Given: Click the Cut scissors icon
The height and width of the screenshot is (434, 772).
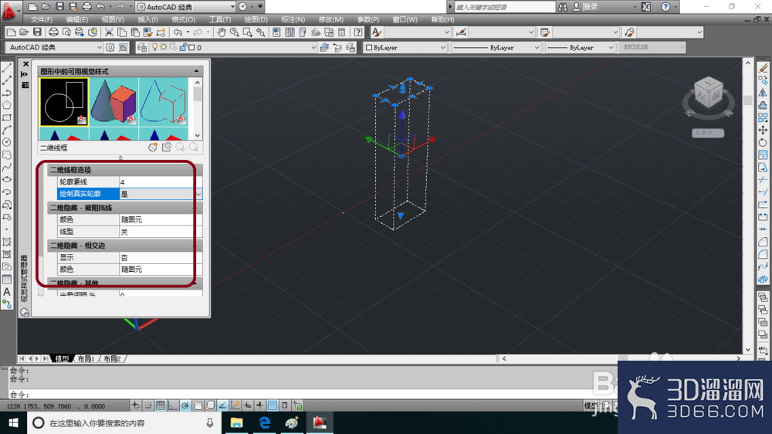Looking at the screenshot, I should click(109, 32).
